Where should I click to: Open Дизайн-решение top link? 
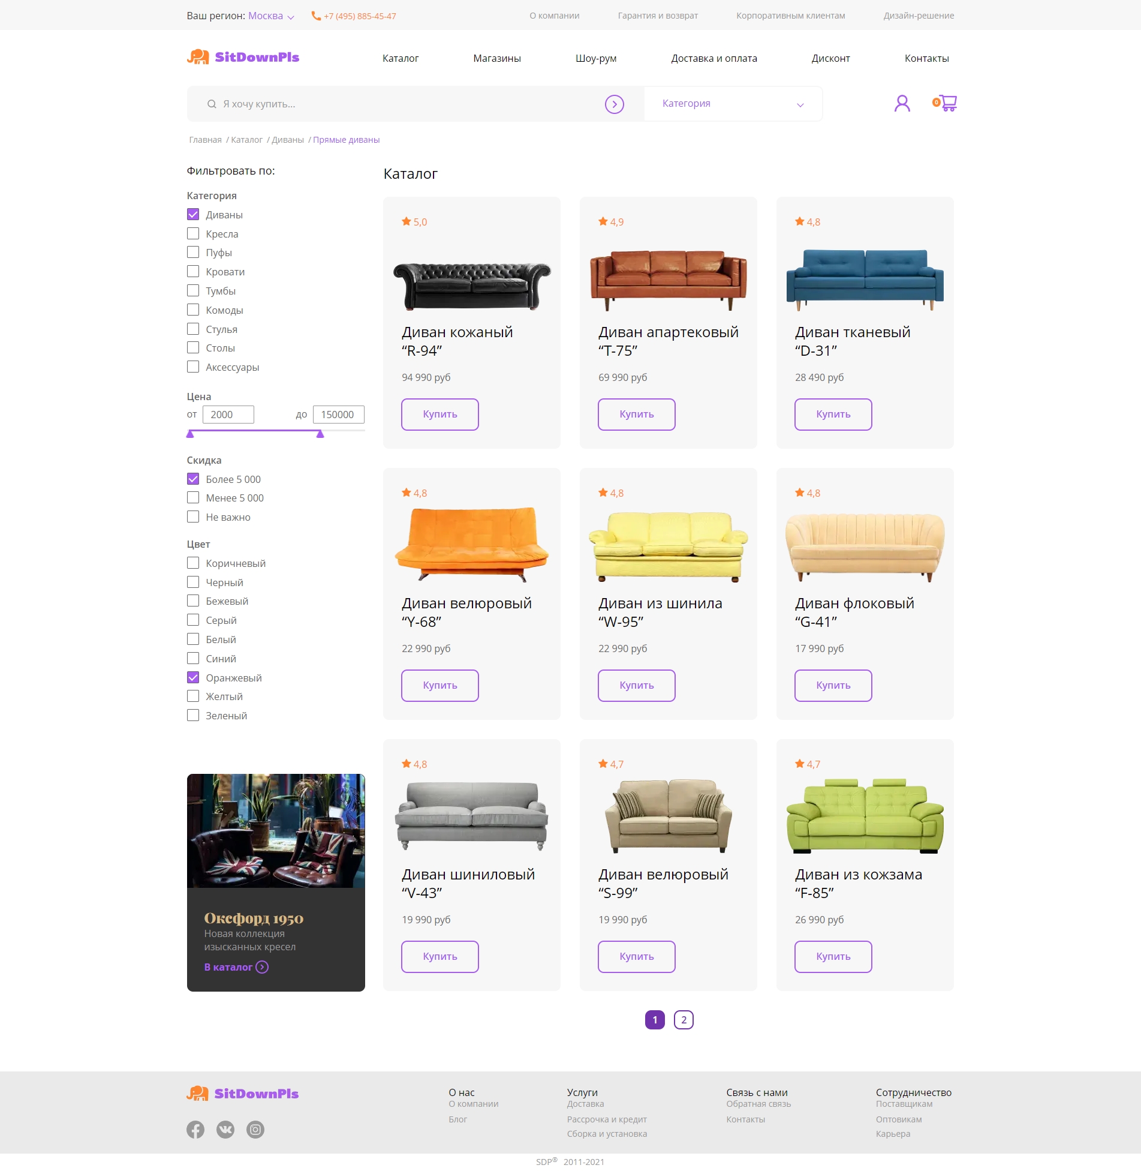(919, 16)
